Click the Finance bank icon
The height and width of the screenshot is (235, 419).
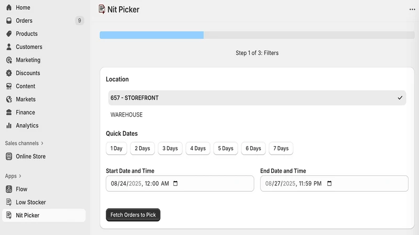click(9, 112)
